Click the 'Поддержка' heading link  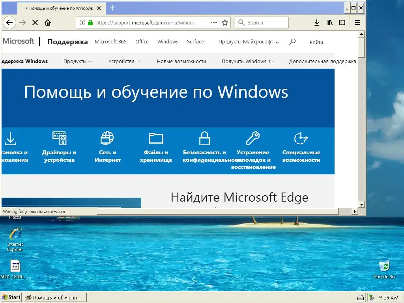[x=67, y=42]
